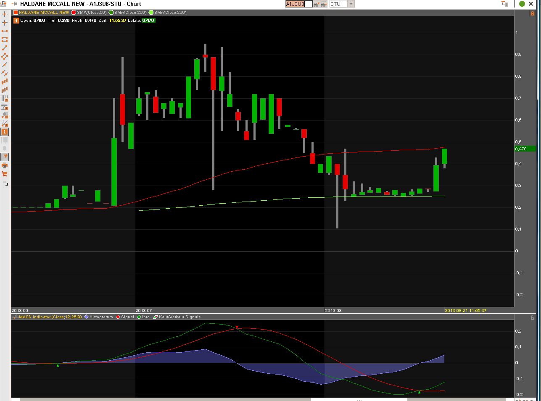Open the shopping cart order icon

[5, 173]
